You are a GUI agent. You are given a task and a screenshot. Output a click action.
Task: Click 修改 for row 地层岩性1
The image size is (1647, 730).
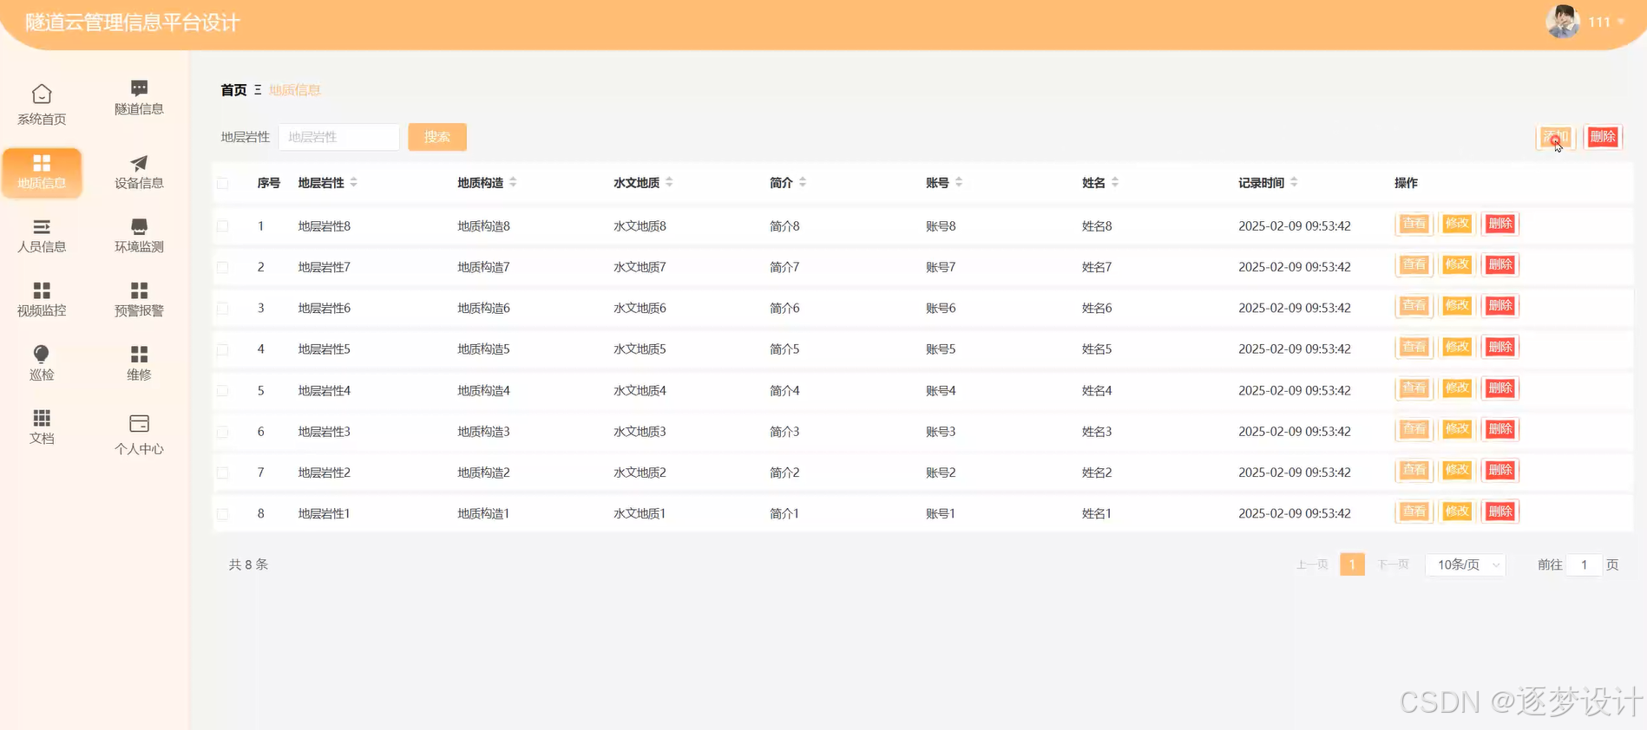click(x=1457, y=512)
